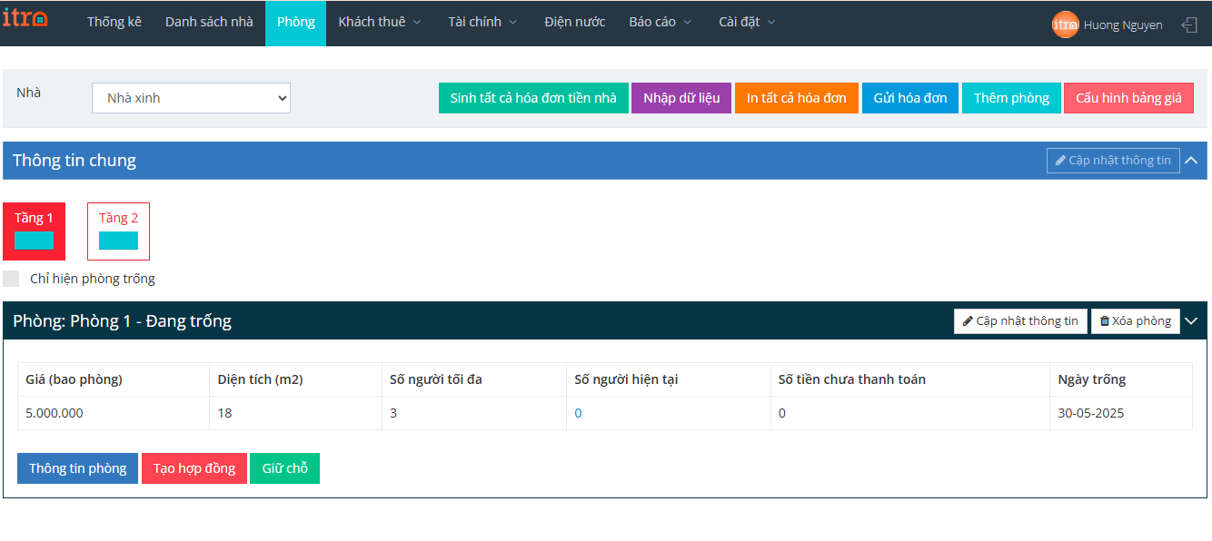Open the Khách thuê dropdown menu
Viewport: 1212px width, 541px height.
[379, 22]
